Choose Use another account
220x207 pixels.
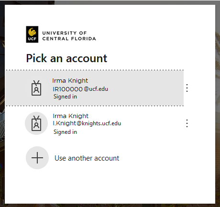(x=95, y=158)
